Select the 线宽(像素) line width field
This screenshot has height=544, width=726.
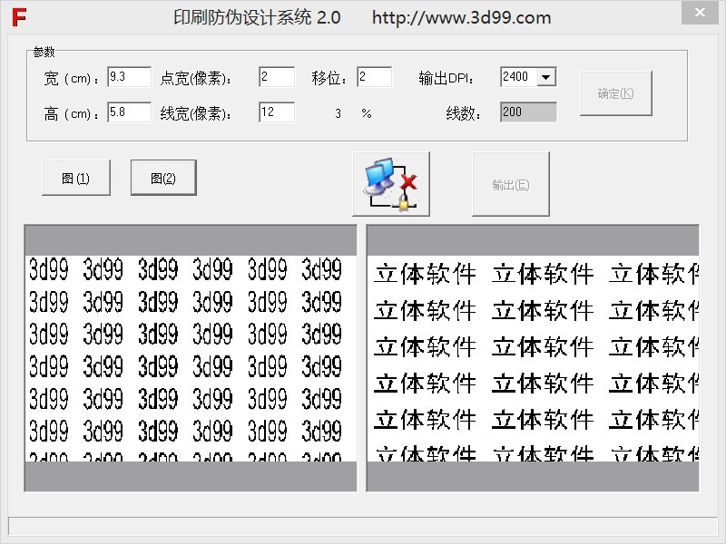(x=276, y=112)
